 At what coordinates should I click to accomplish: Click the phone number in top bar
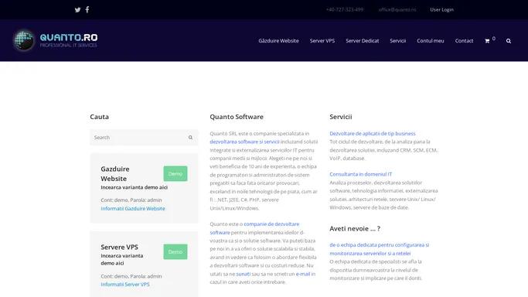click(345, 10)
